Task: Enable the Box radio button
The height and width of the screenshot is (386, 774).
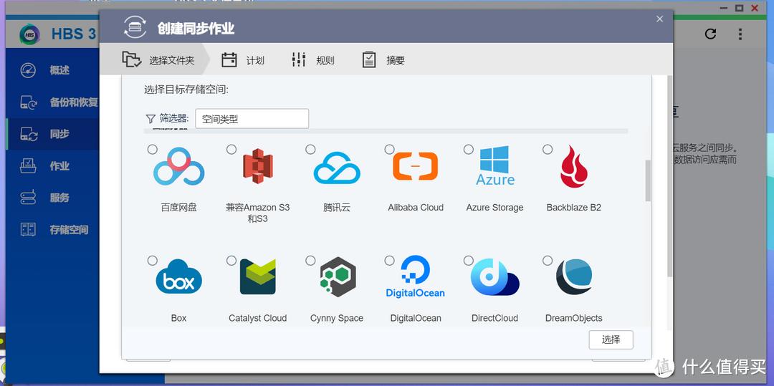Action: (153, 261)
